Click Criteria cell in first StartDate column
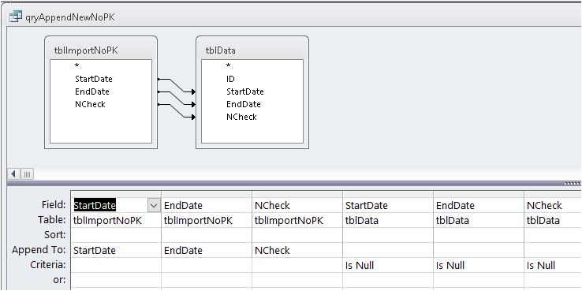Viewport: 582px width, 291px height. click(x=116, y=266)
